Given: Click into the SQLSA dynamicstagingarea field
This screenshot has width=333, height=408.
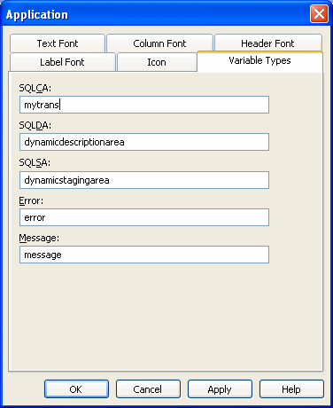Looking at the screenshot, I should pos(144,180).
